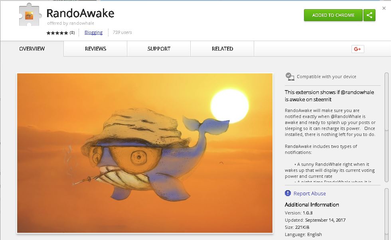Open the Blogging category link
391x240 pixels.
93,32
